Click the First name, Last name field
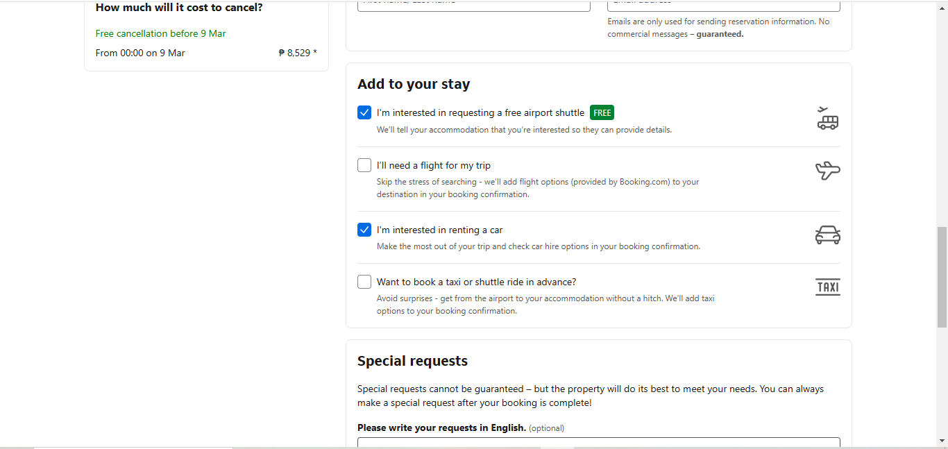948x449 pixels. tap(473, 5)
